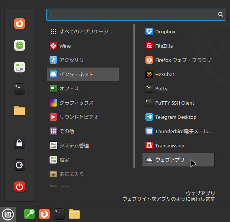Open Thunderbird電子メール entry
This screenshot has width=230, height=222.
pos(178,131)
